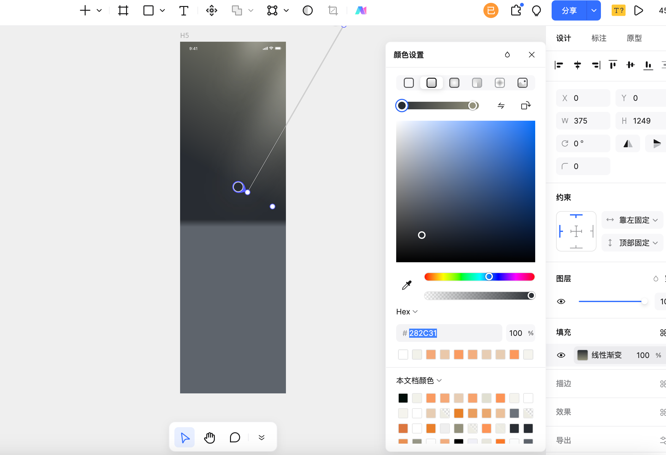Select the Frame artboard tool

(x=123, y=10)
